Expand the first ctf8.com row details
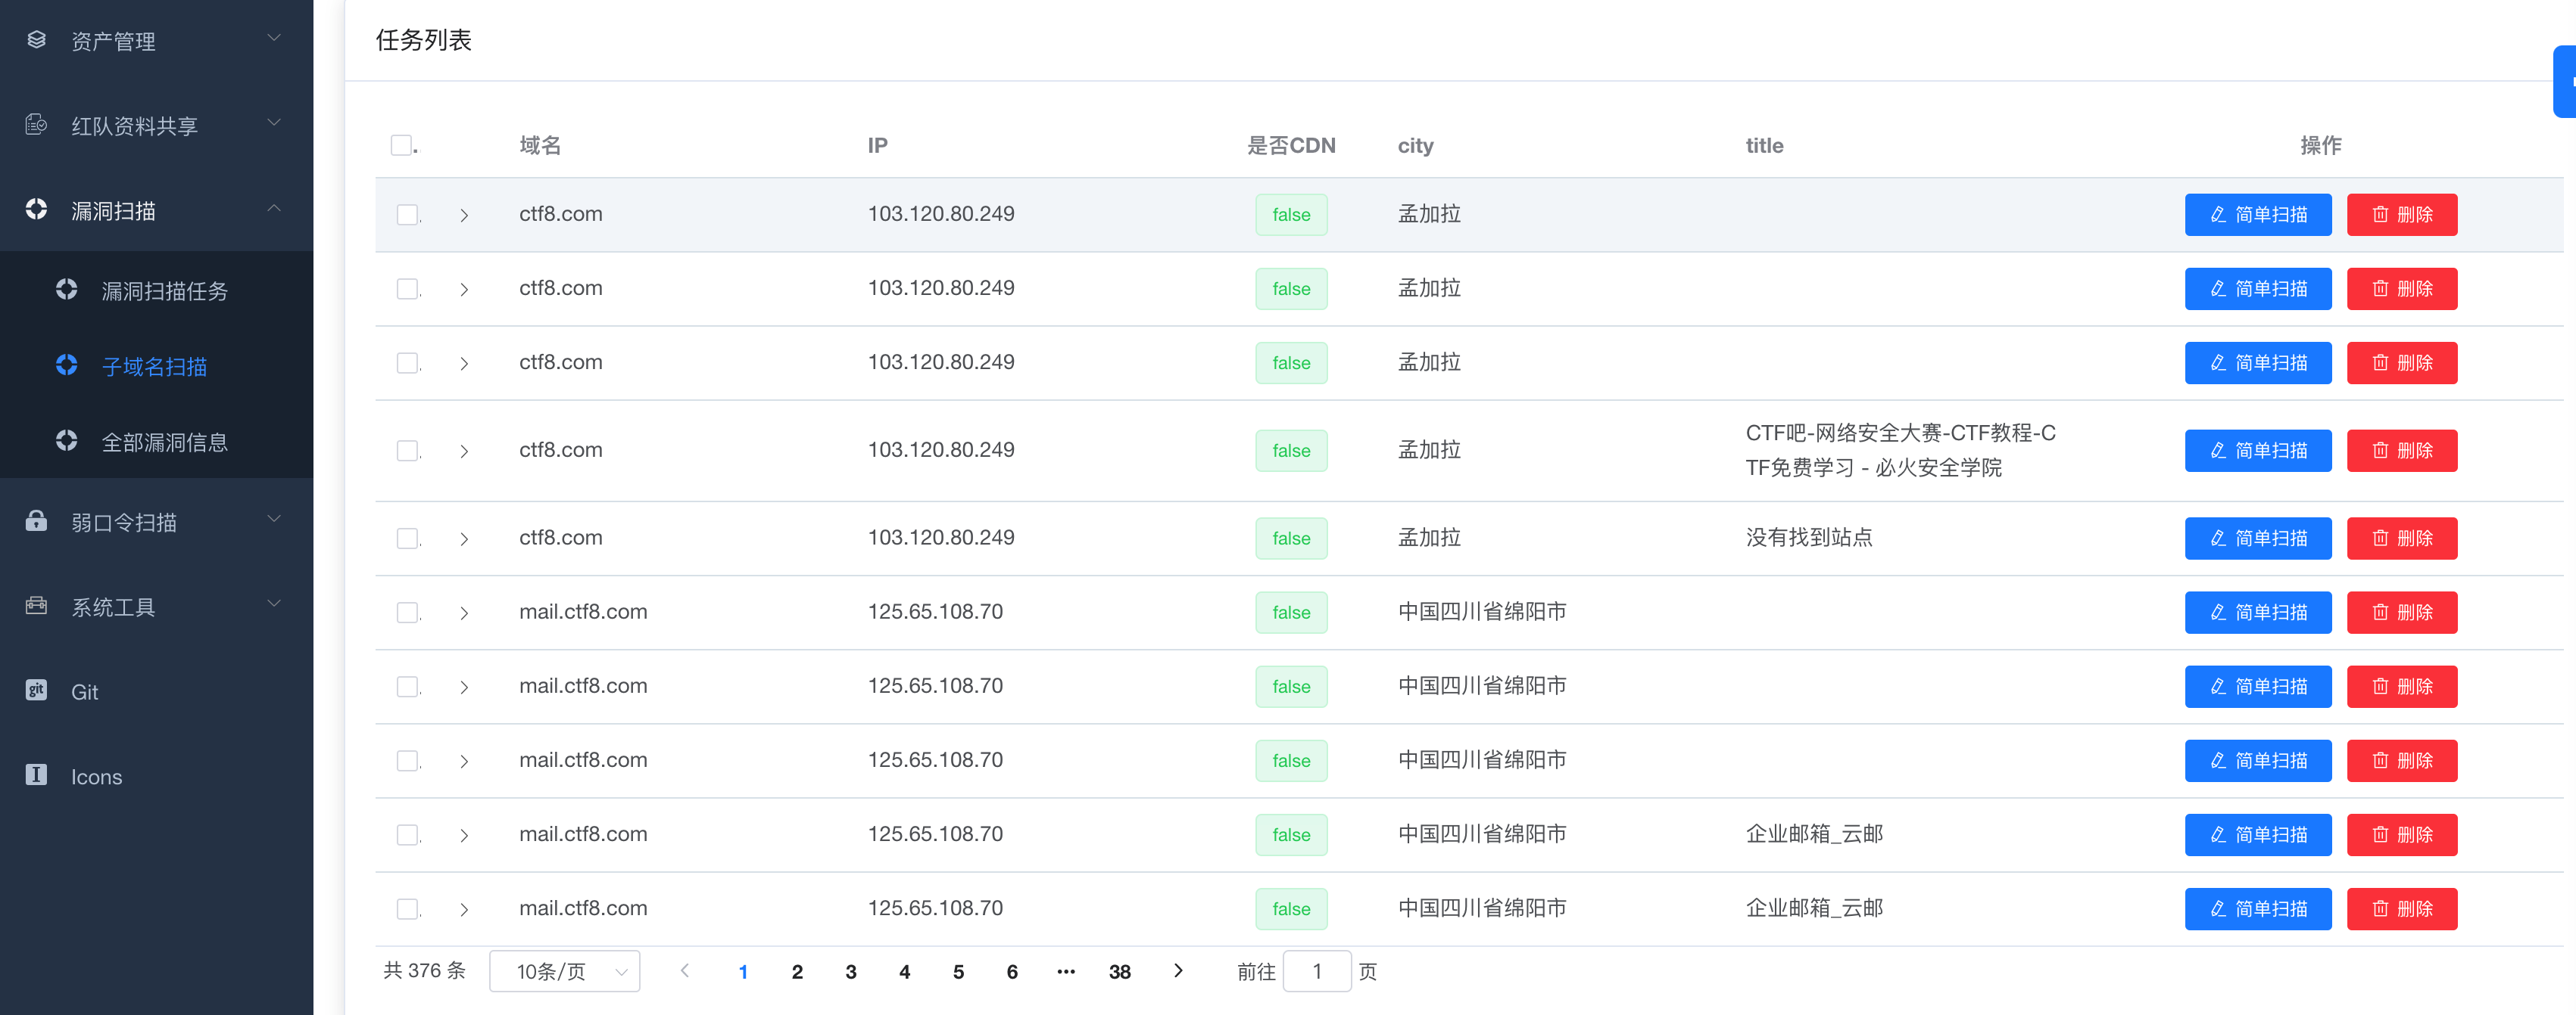Viewport: 2576px width, 1015px height. click(x=464, y=215)
